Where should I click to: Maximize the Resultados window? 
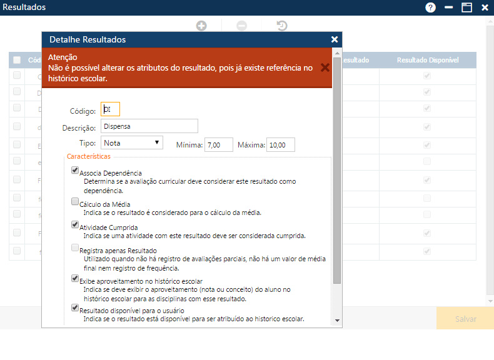466,7
